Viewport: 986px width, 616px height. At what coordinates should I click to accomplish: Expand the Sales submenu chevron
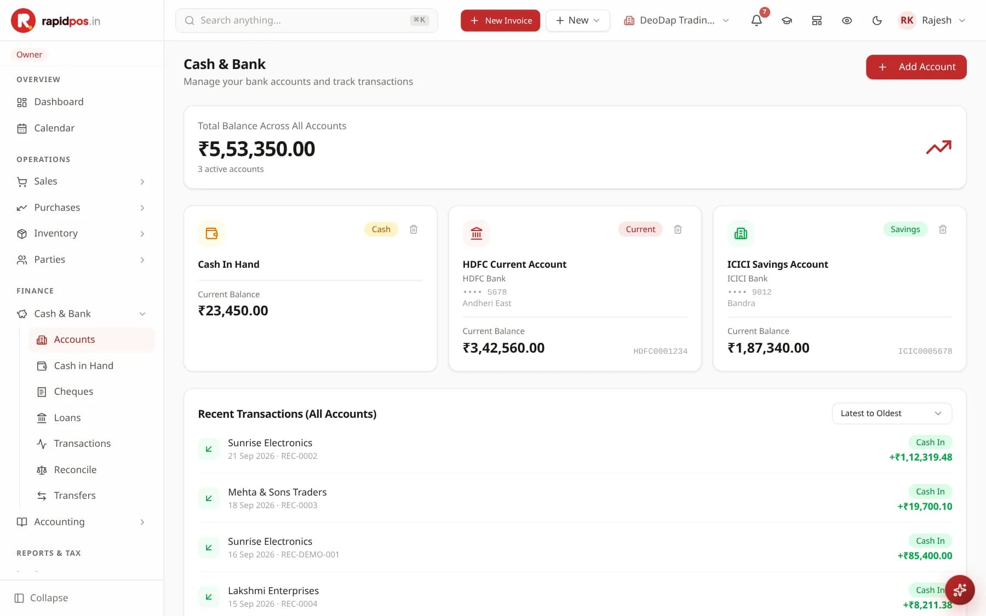142,182
